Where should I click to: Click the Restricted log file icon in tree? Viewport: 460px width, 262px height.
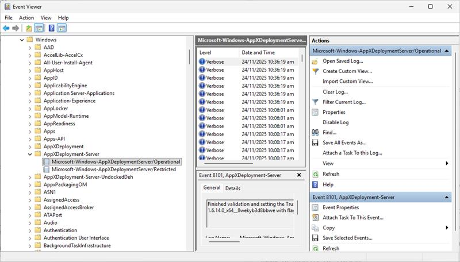(47, 169)
